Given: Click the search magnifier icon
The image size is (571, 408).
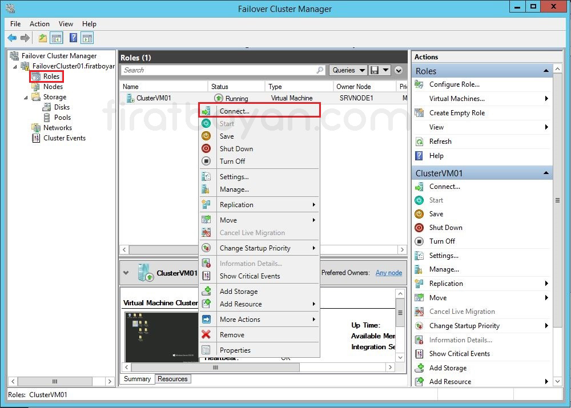Looking at the screenshot, I should (320, 70).
